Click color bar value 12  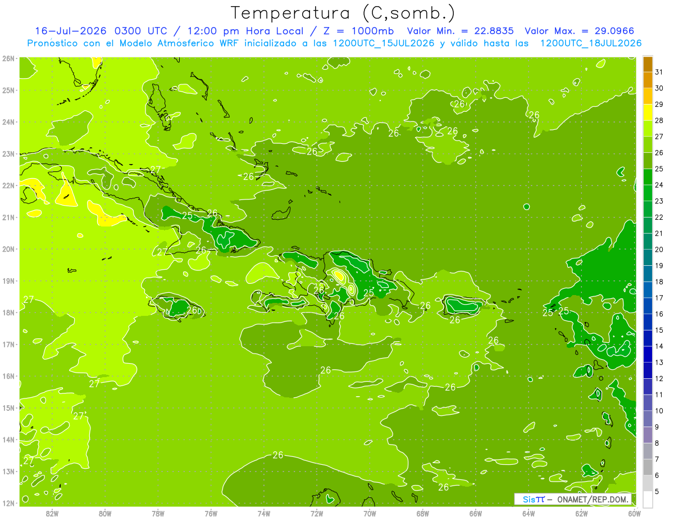pyautogui.click(x=659, y=378)
